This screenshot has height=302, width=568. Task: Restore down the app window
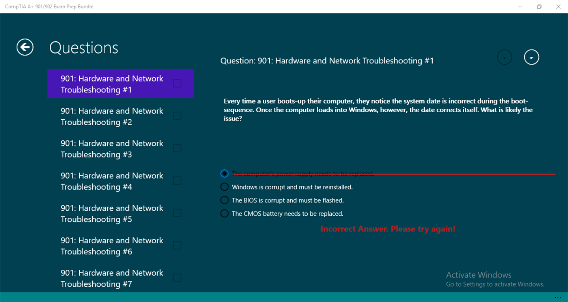tap(539, 6)
